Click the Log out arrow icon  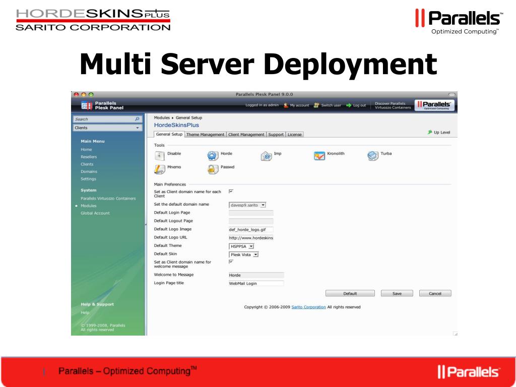[x=349, y=105]
